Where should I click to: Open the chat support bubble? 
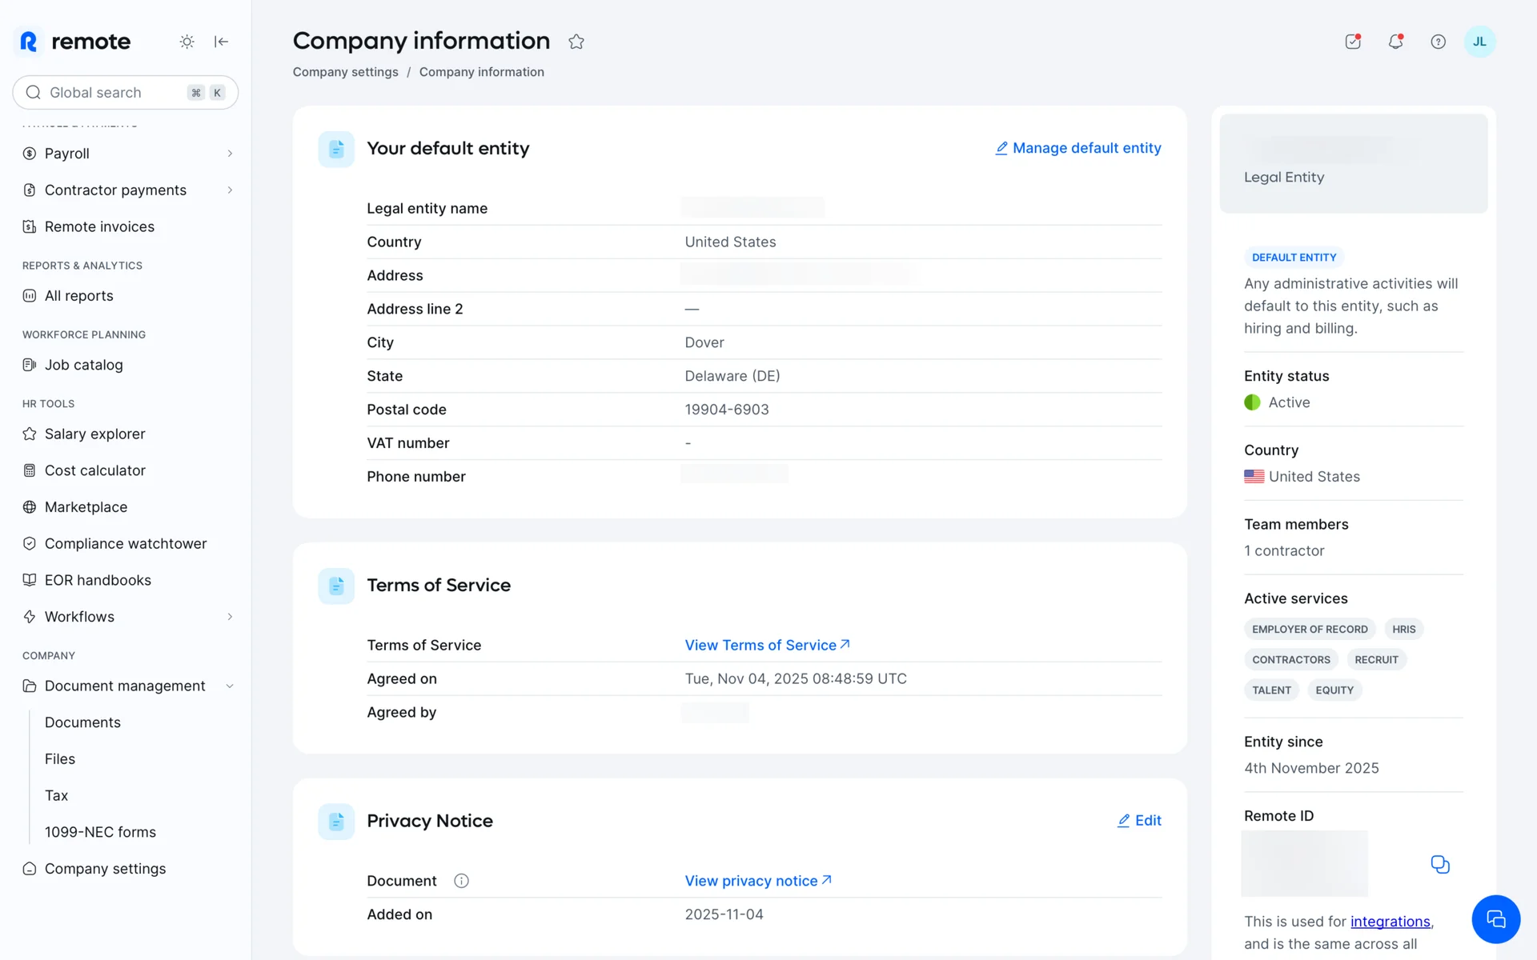tap(1495, 919)
